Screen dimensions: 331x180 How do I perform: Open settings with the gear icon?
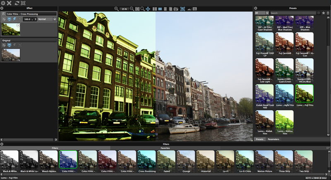click(x=3, y=3)
